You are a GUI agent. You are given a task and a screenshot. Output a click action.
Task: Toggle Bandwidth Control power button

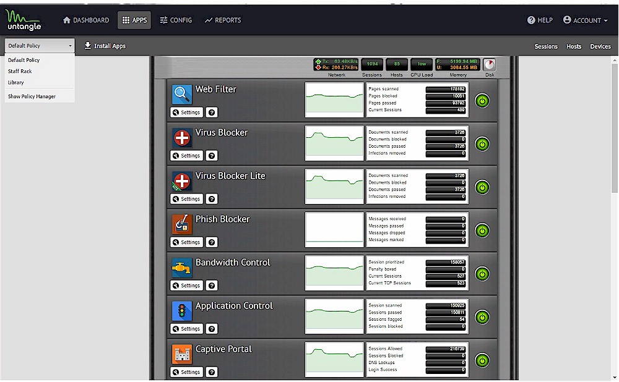(482, 274)
